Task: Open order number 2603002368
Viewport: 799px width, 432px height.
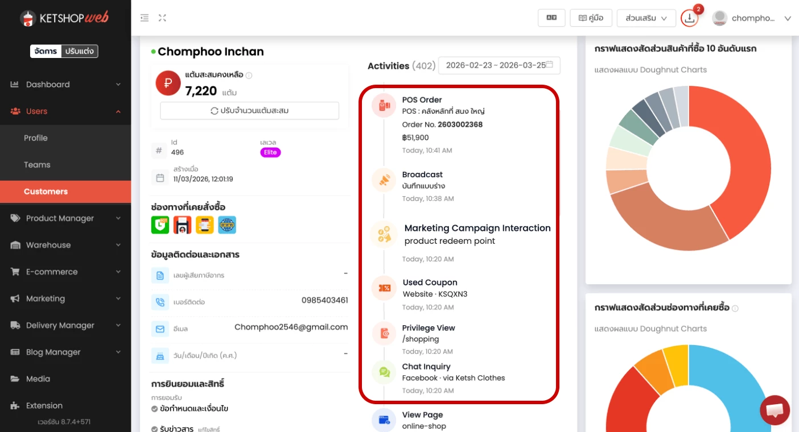Action: click(x=460, y=124)
